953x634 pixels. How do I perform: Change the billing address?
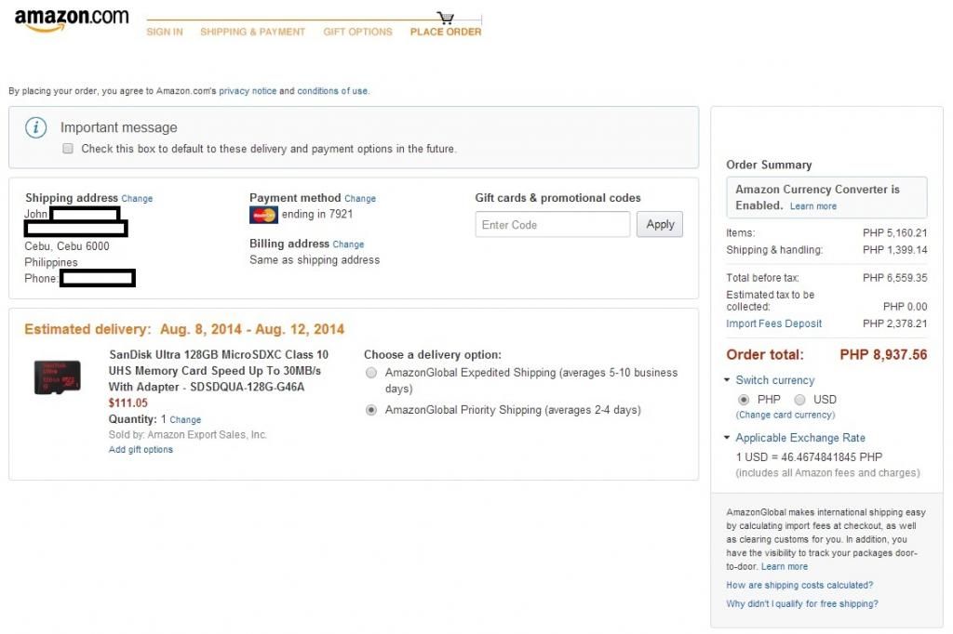point(348,244)
